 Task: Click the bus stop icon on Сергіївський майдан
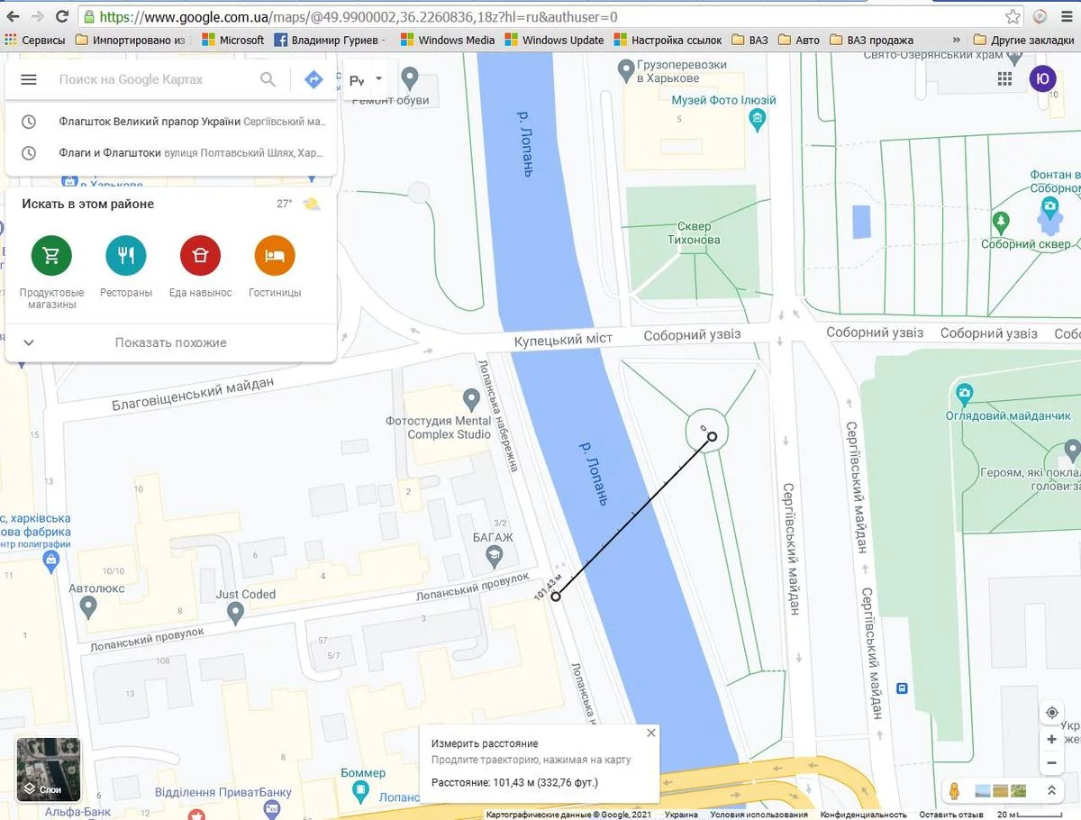pyautogui.click(x=902, y=688)
